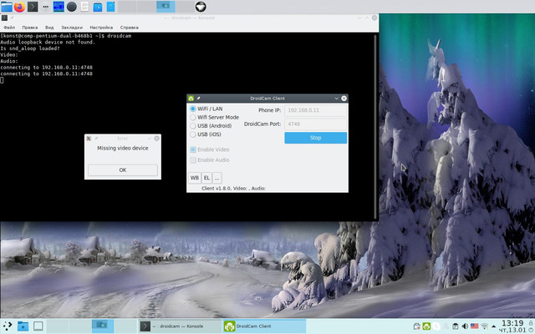
Task: Open the white document icon in top panel
Action: (84, 7)
